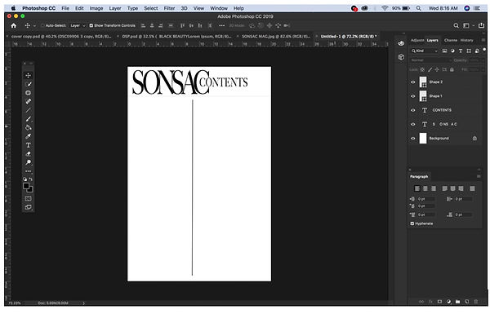Hide the CONTENTS text layer
Screen dimensions: 490x314
pyautogui.click(x=412, y=110)
